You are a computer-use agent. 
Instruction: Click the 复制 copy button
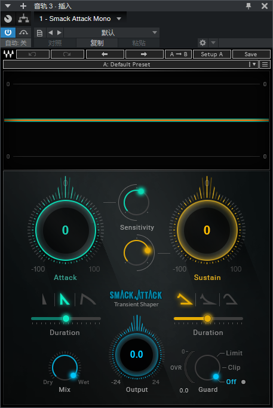(97, 43)
